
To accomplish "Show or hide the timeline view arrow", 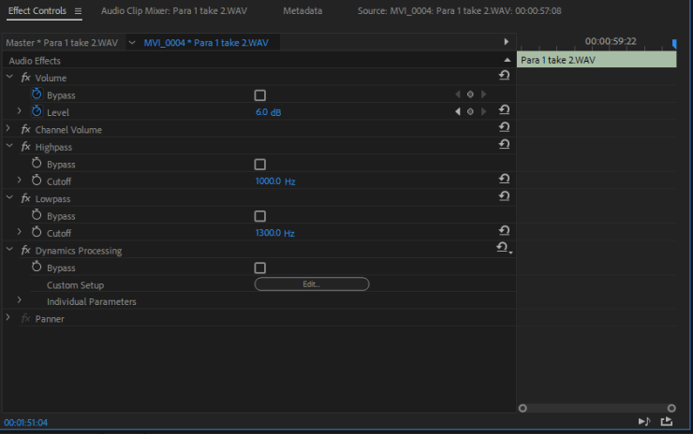I will point(506,42).
